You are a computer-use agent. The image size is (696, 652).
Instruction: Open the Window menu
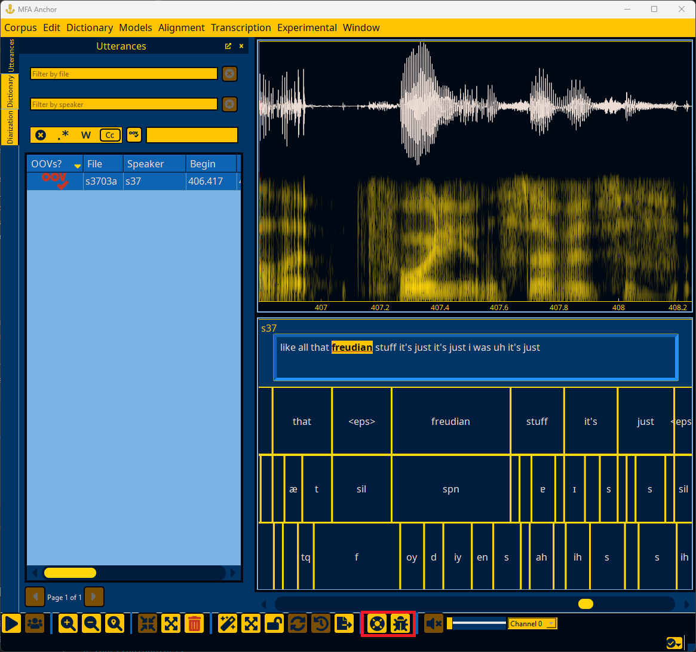[361, 27]
